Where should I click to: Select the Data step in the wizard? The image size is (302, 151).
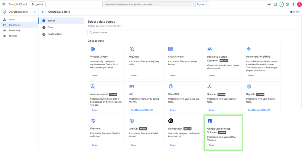(x=50, y=27)
